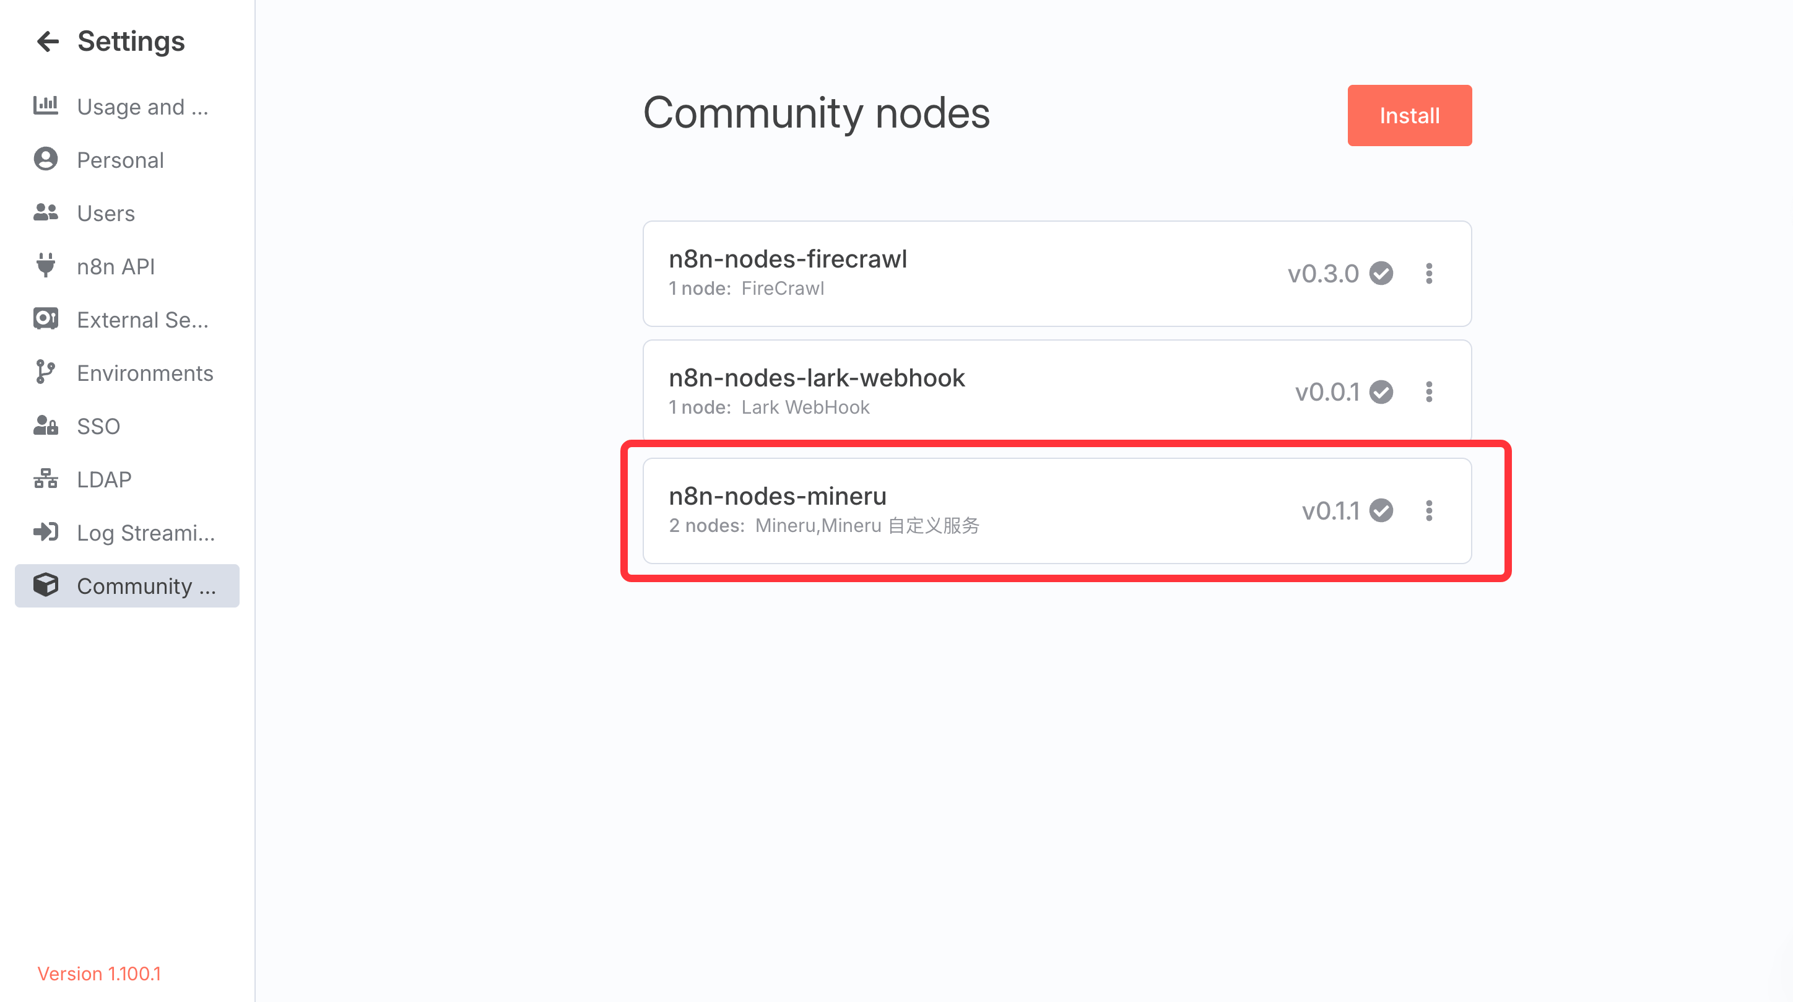Screen dimensions: 1793x1002
Task: Open three-dot menu for n8n-nodes-mineru
Action: 1429,510
